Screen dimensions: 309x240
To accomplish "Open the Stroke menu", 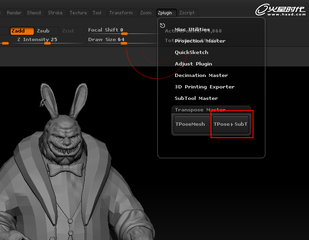I will coord(56,13).
